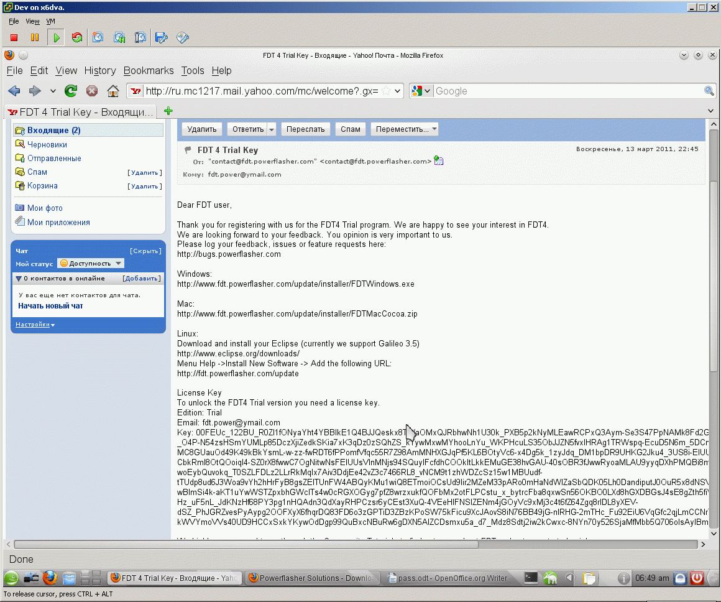Click the vertical scrollbar down arrow
This screenshot has width=721, height=602.
(714, 534)
